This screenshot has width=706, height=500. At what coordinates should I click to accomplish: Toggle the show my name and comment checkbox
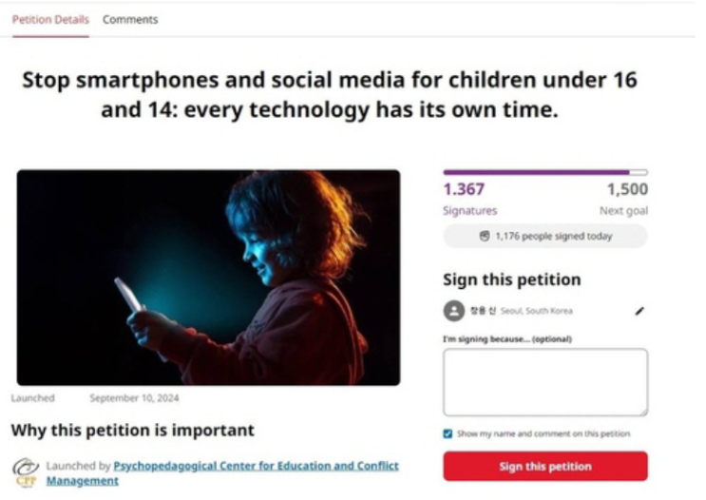click(x=448, y=433)
